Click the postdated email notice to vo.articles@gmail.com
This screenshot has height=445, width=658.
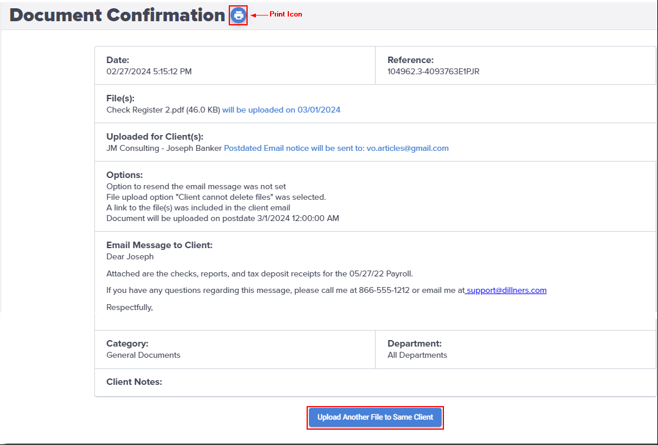336,148
